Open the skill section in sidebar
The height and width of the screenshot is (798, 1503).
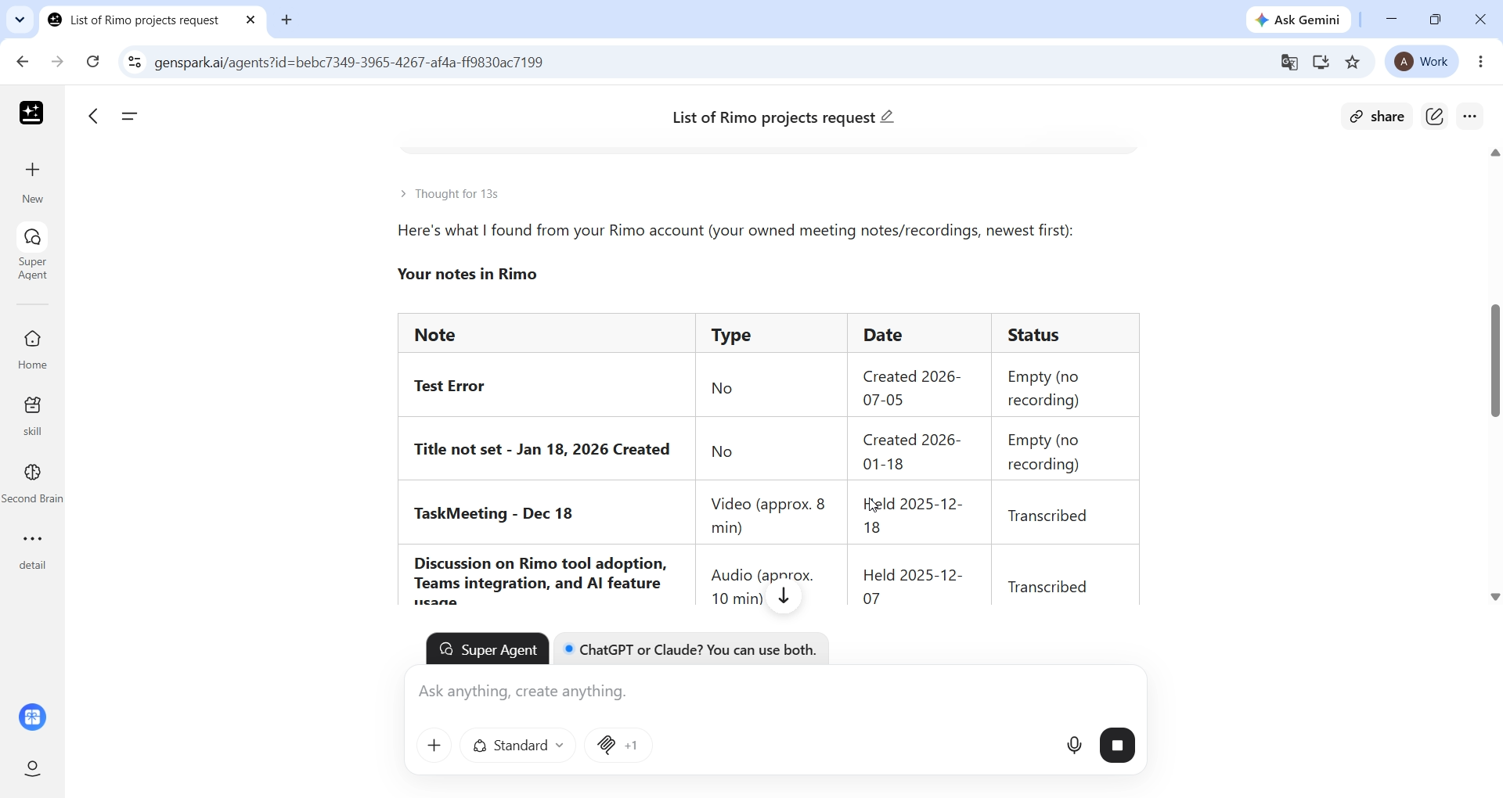[33, 415]
